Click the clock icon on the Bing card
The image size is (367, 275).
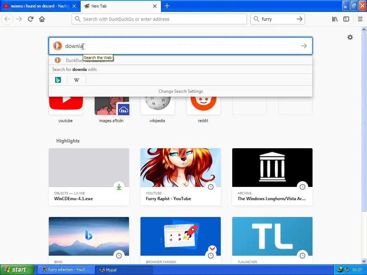[x=119, y=256]
